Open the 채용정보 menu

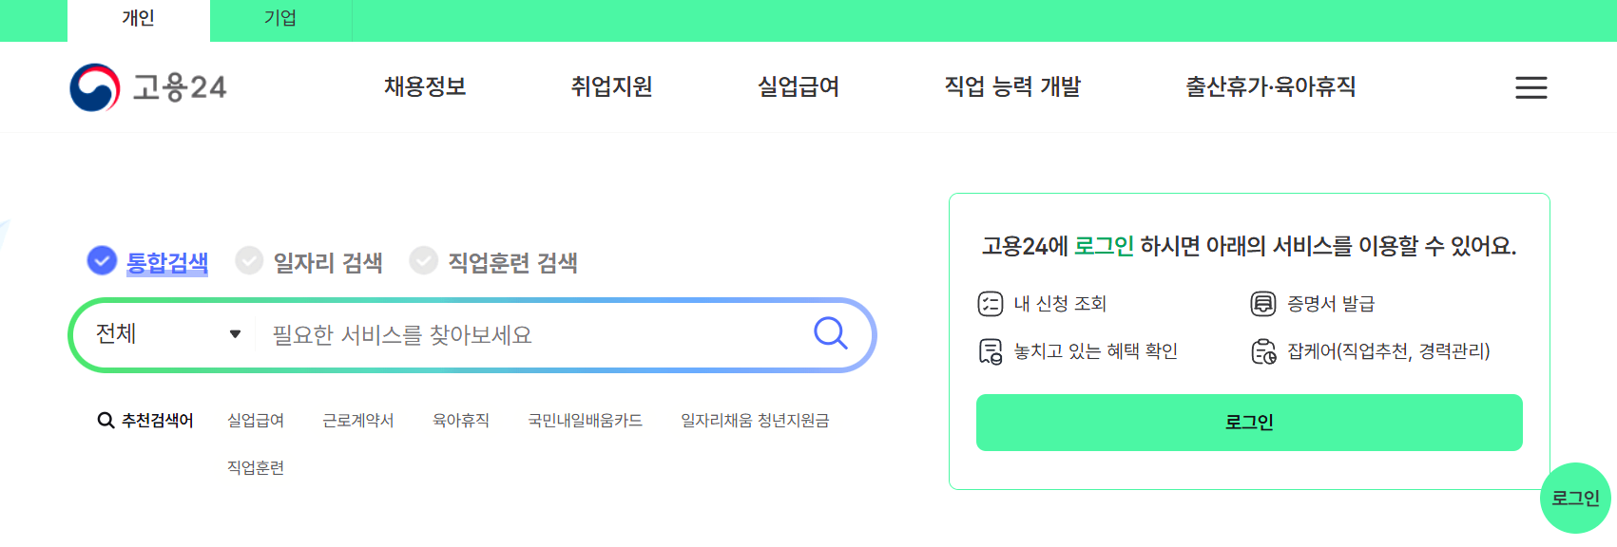click(424, 86)
